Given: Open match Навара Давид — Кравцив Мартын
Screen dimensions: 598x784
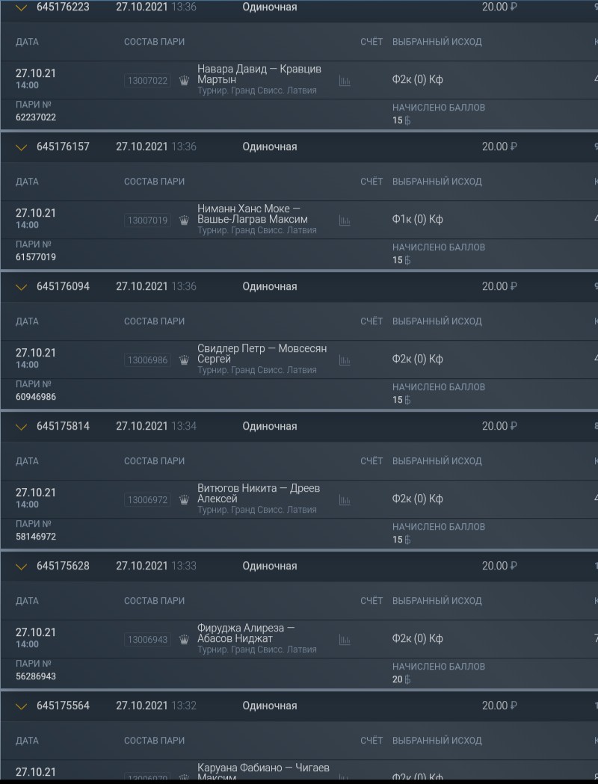Looking at the screenshot, I should click(x=259, y=74).
